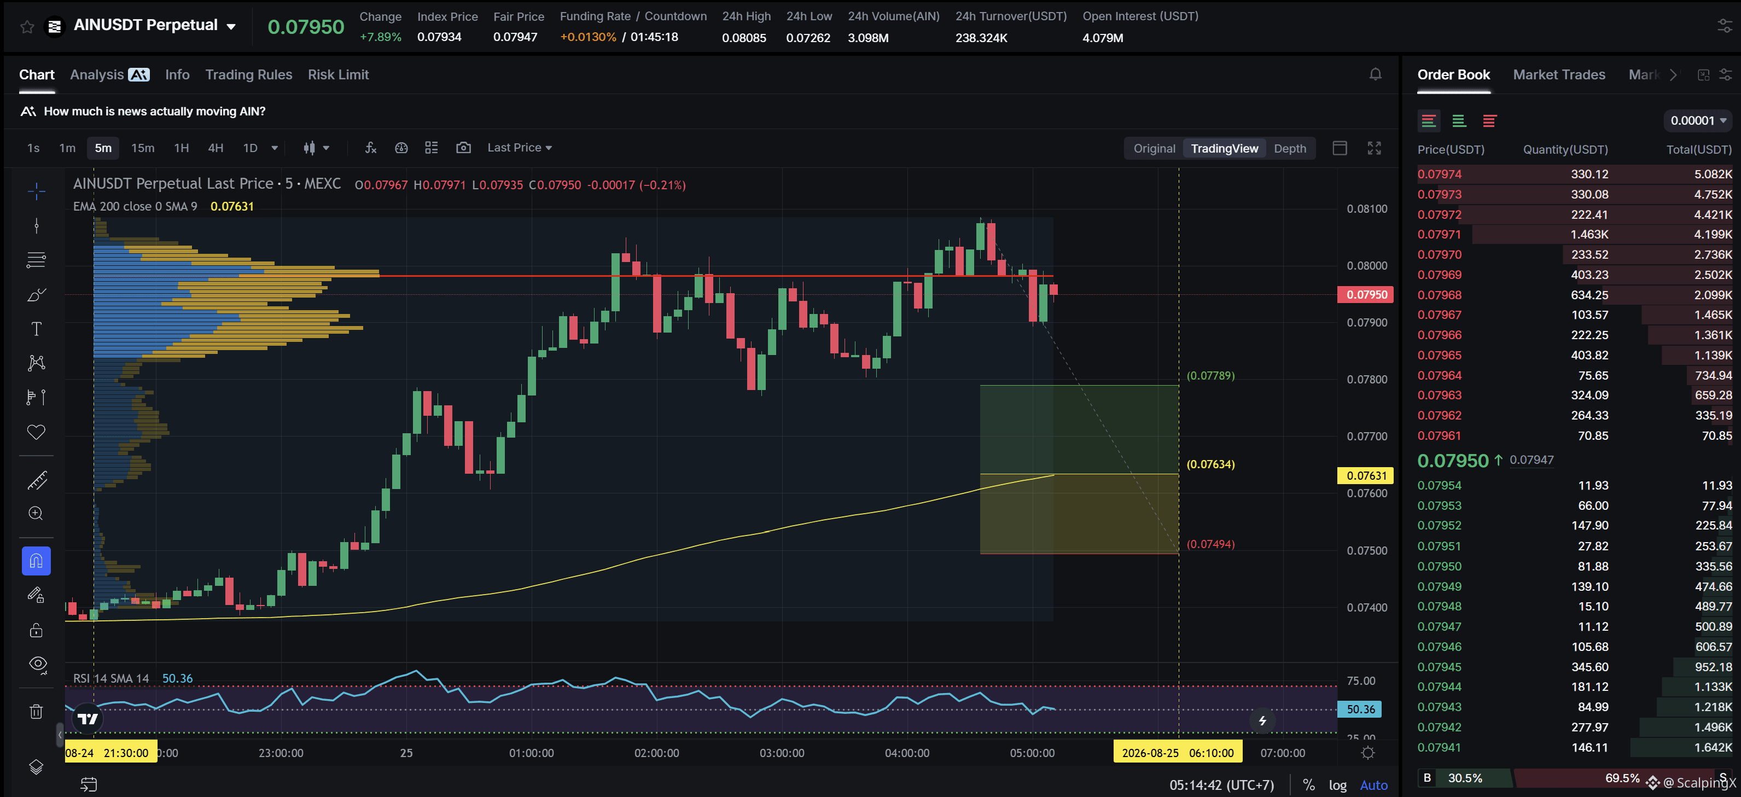Switch to the Order Book tab
The width and height of the screenshot is (1741, 797).
tap(1453, 75)
